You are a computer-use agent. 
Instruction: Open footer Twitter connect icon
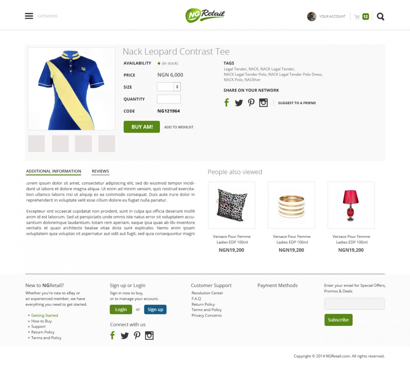click(x=125, y=336)
